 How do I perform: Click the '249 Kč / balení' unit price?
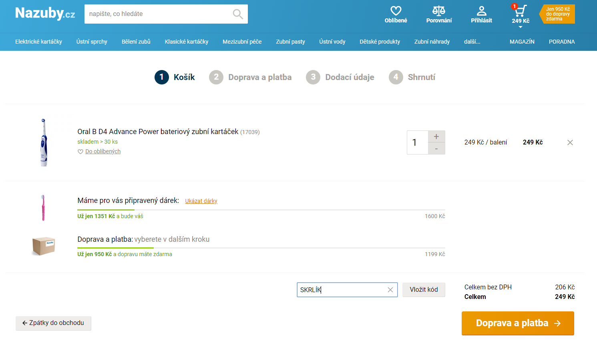pos(486,142)
